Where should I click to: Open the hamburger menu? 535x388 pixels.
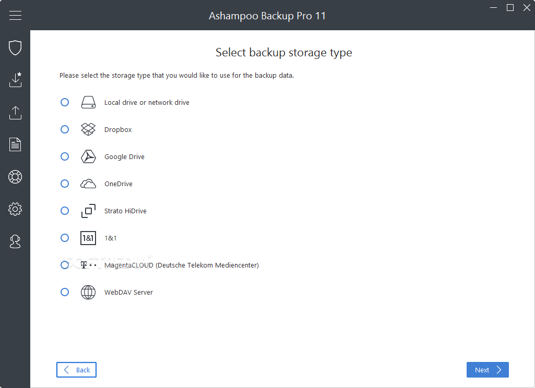tap(15, 15)
